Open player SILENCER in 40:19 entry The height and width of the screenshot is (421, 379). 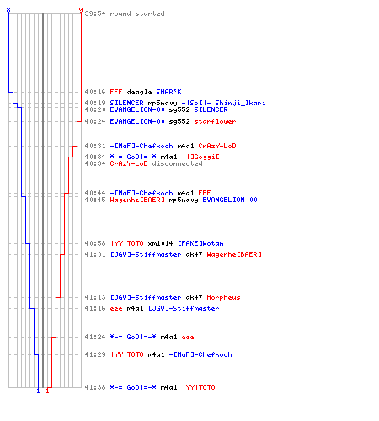(x=126, y=103)
